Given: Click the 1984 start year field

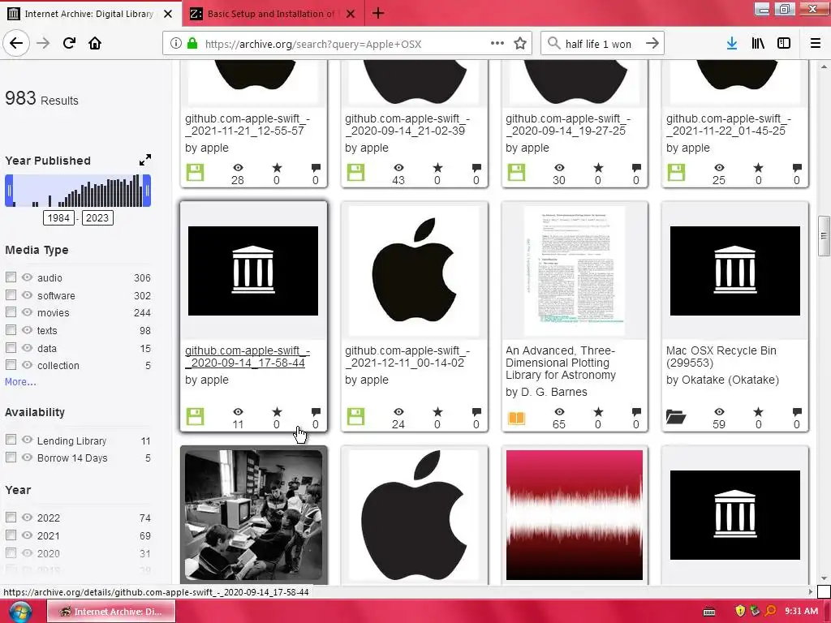Looking at the screenshot, I should (58, 217).
